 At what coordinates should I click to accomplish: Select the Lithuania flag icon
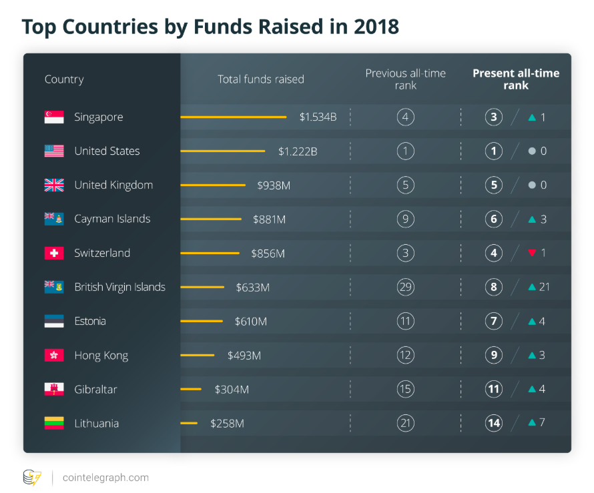(54, 423)
